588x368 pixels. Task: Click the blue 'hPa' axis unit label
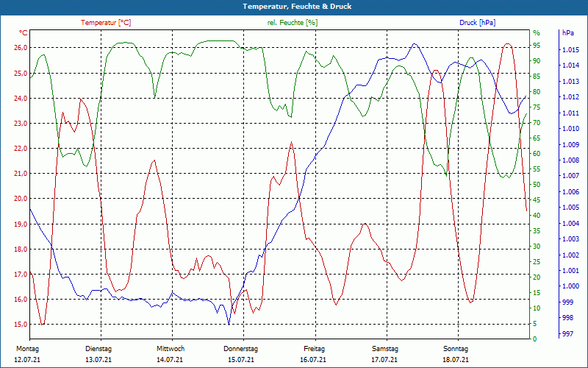click(x=567, y=33)
